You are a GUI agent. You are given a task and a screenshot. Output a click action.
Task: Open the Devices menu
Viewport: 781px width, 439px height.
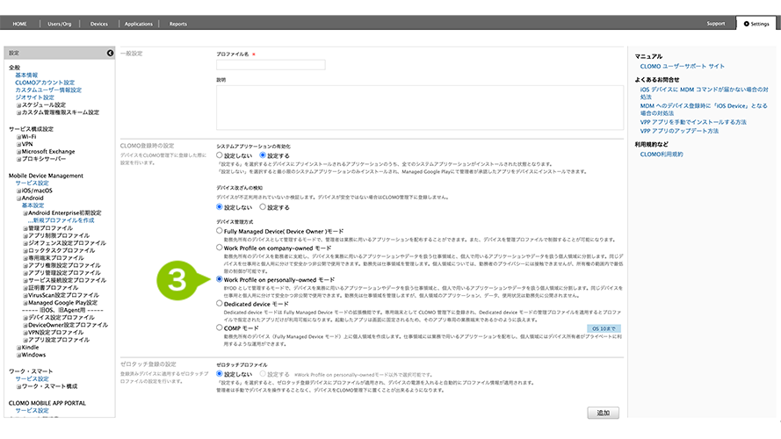point(98,24)
